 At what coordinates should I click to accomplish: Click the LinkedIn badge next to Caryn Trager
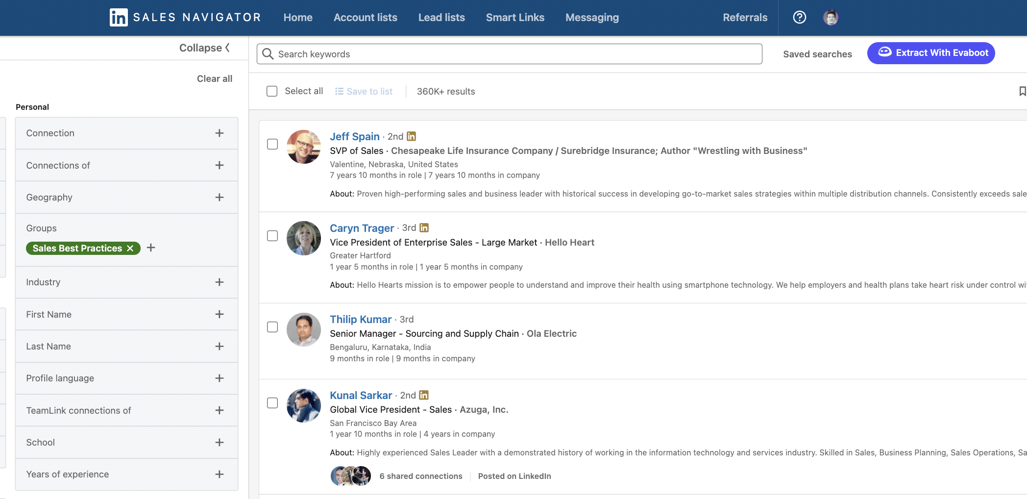pyautogui.click(x=424, y=228)
